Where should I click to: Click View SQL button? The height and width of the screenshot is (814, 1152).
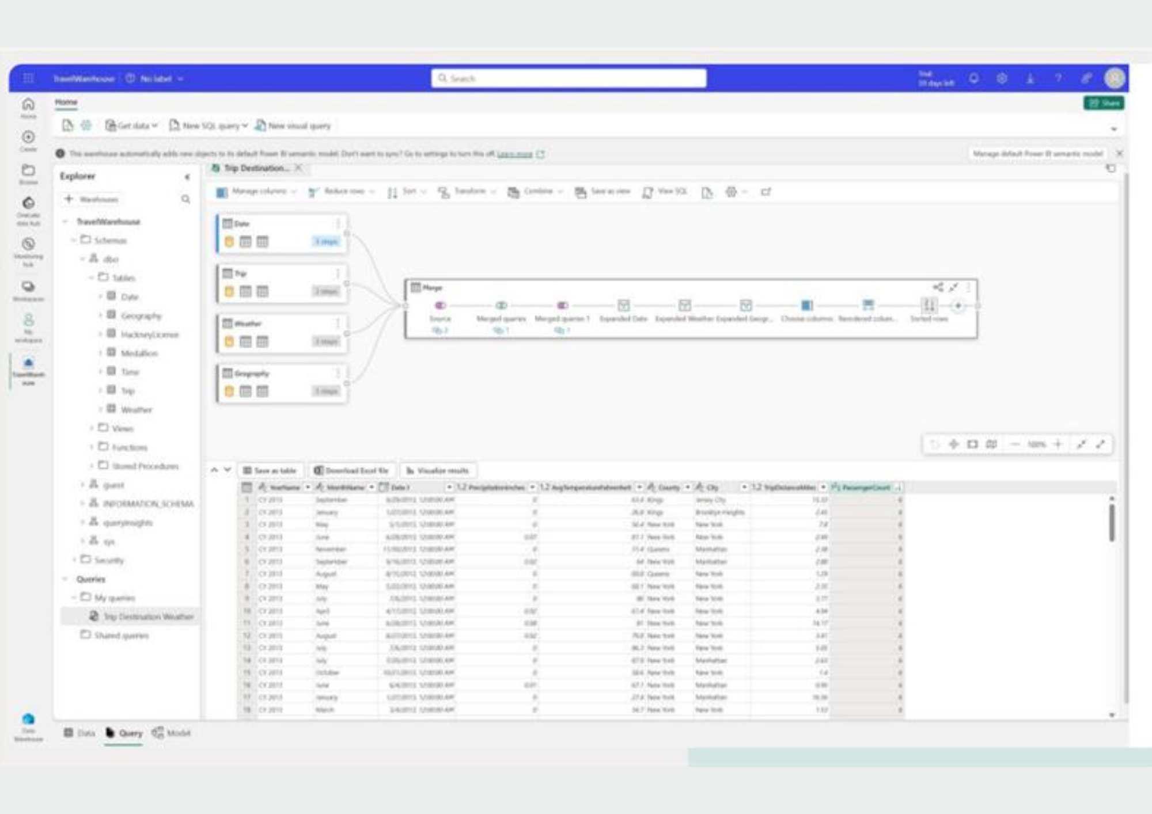tap(665, 192)
